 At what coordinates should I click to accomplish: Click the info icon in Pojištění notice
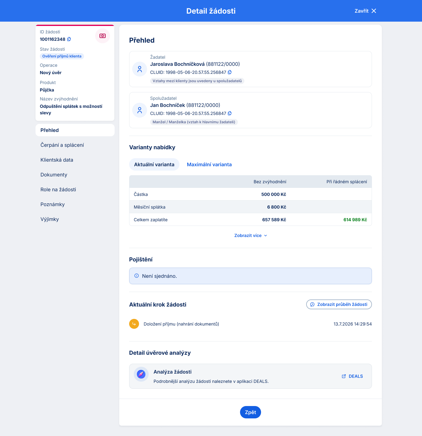137,276
